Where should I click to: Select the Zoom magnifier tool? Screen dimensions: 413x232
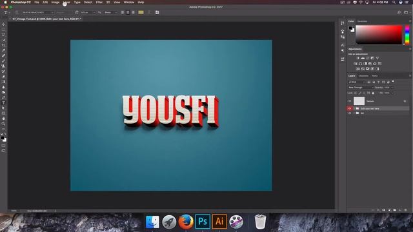point(3,124)
